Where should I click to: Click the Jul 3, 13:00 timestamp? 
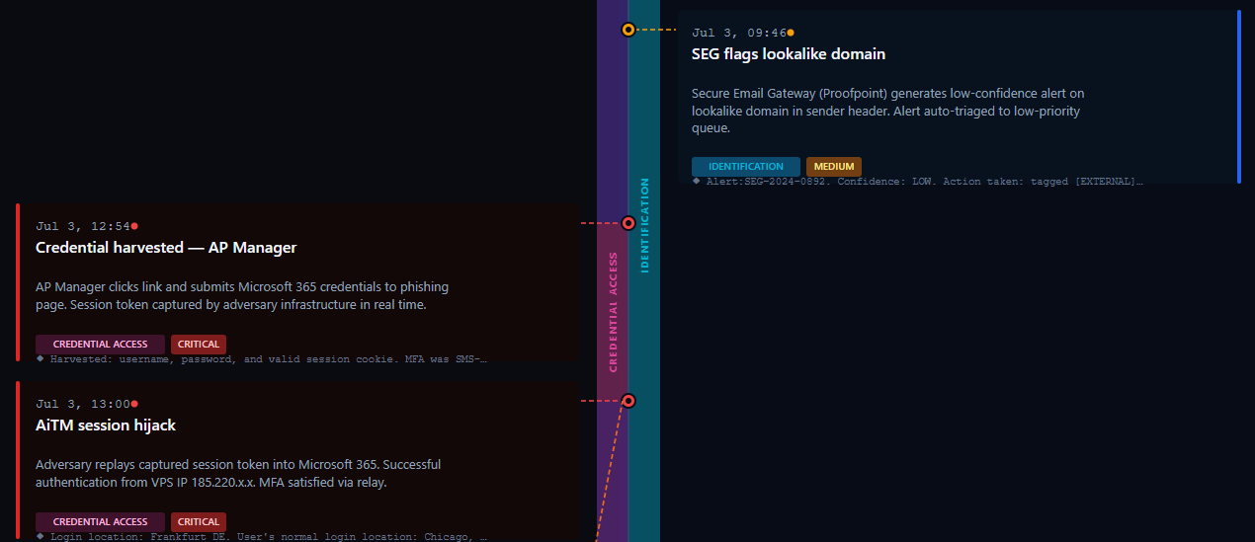click(x=83, y=404)
